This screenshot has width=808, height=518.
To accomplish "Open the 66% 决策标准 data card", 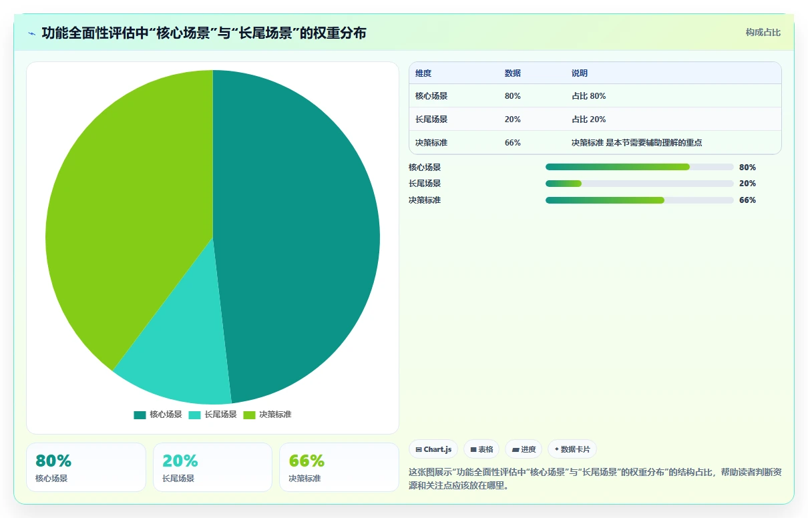I will (x=339, y=467).
